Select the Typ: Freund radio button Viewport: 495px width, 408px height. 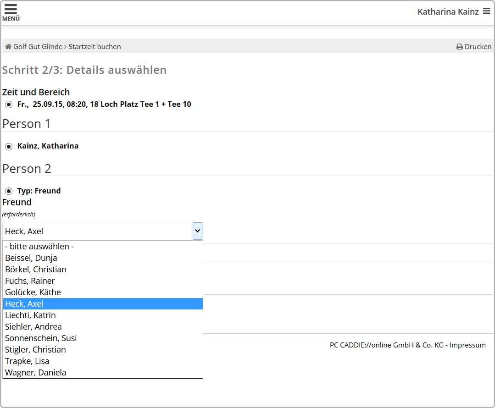[9, 191]
